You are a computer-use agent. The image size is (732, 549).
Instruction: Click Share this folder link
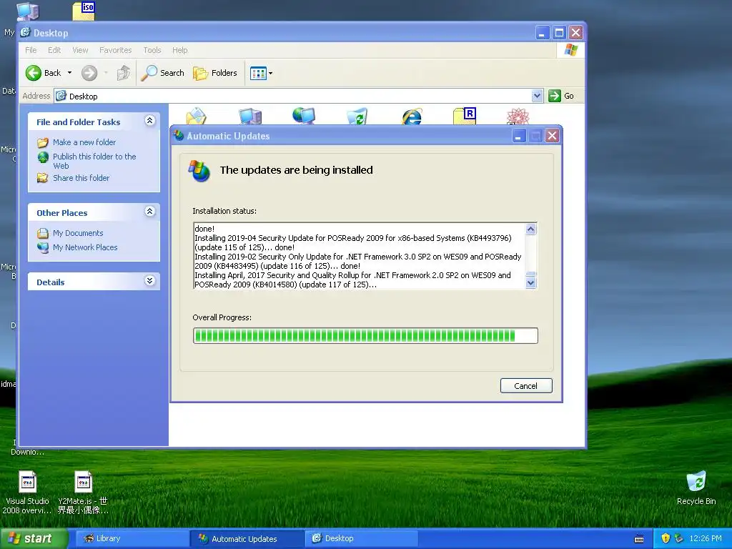(81, 178)
